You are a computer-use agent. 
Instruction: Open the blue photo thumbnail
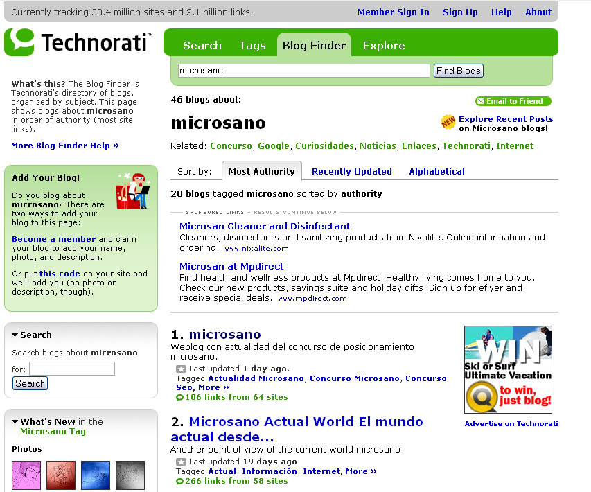click(x=96, y=475)
